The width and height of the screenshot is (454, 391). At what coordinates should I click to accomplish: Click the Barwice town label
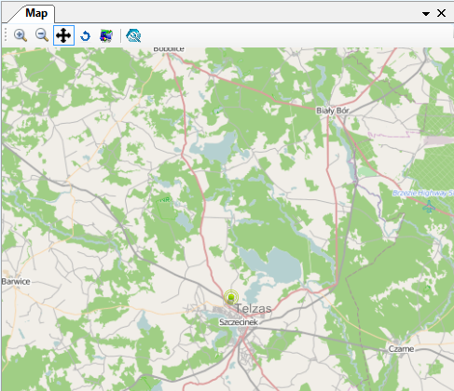[16, 282]
